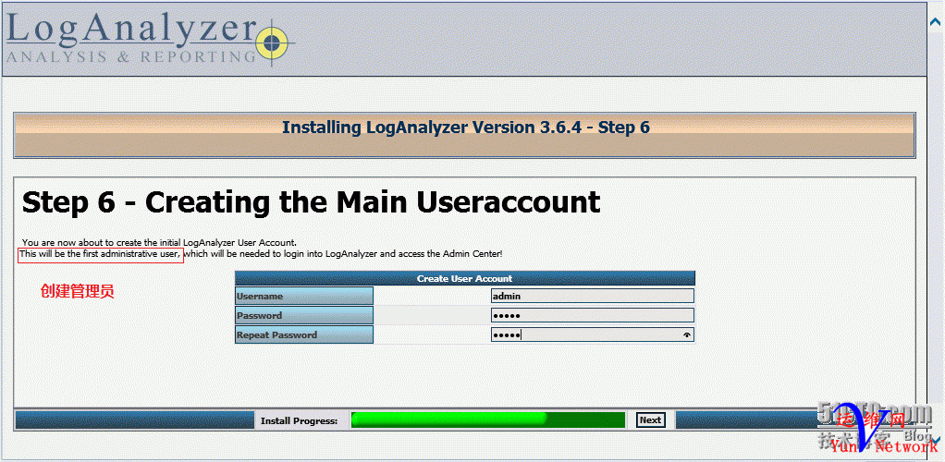Screen dimensions: 945x462
Task: Click the Step 6 Creating Main Useraccount heading
Action: pos(311,202)
